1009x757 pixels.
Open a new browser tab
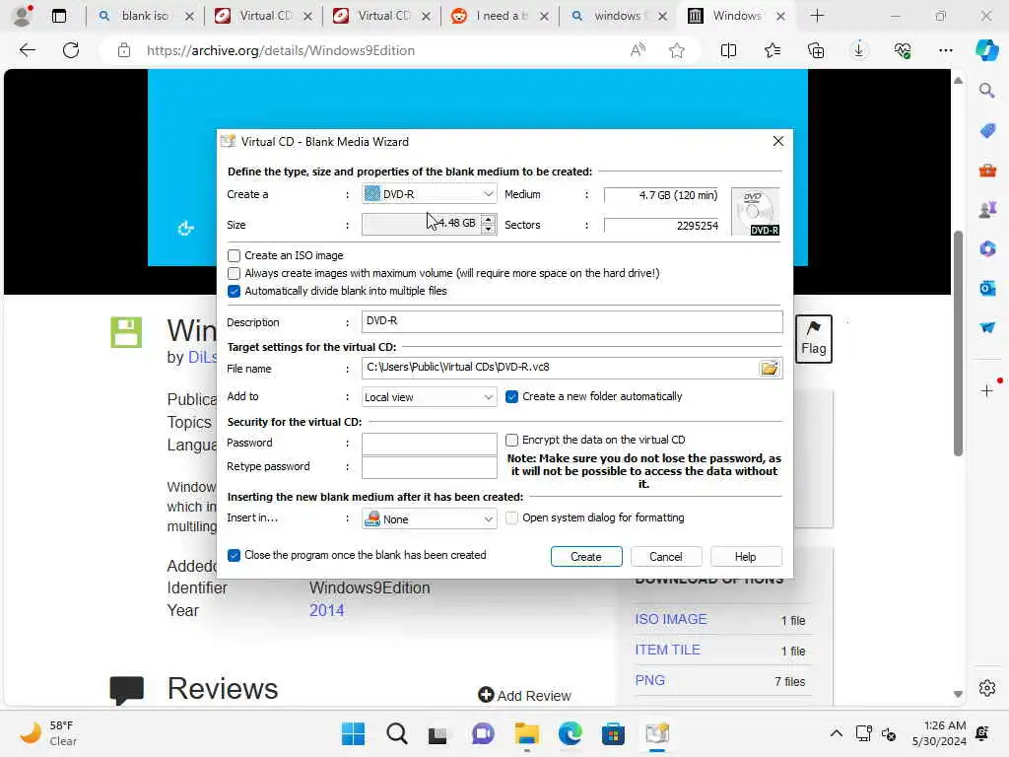[817, 16]
